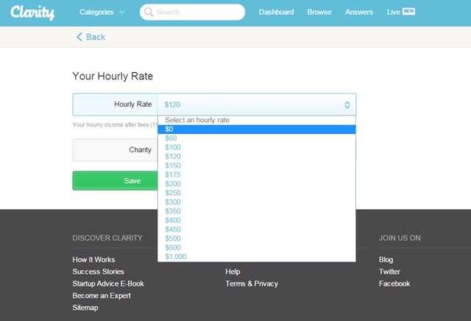This screenshot has height=321, width=471.
Task: Select the $600 rate option
Action: click(x=257, y=247)
